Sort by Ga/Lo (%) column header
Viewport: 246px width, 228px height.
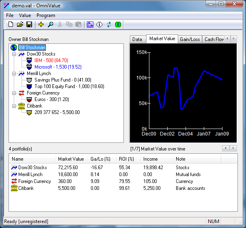(102, 159)
